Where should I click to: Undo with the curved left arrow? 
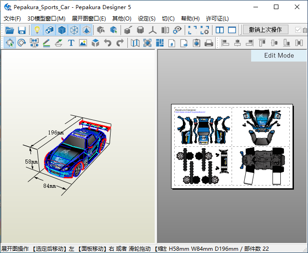108,43
